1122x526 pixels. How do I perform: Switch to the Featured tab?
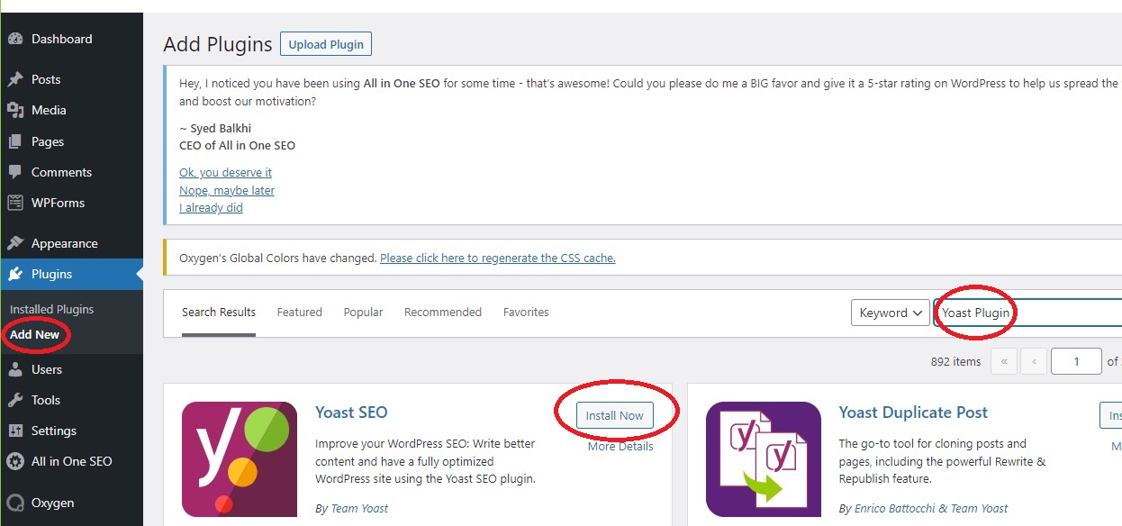pyautogui.click(x=299, y=313)
